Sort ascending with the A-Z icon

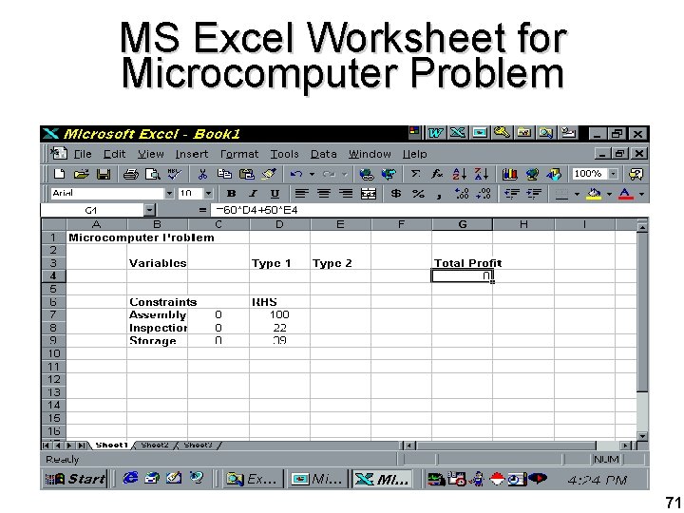pos(459,174)
